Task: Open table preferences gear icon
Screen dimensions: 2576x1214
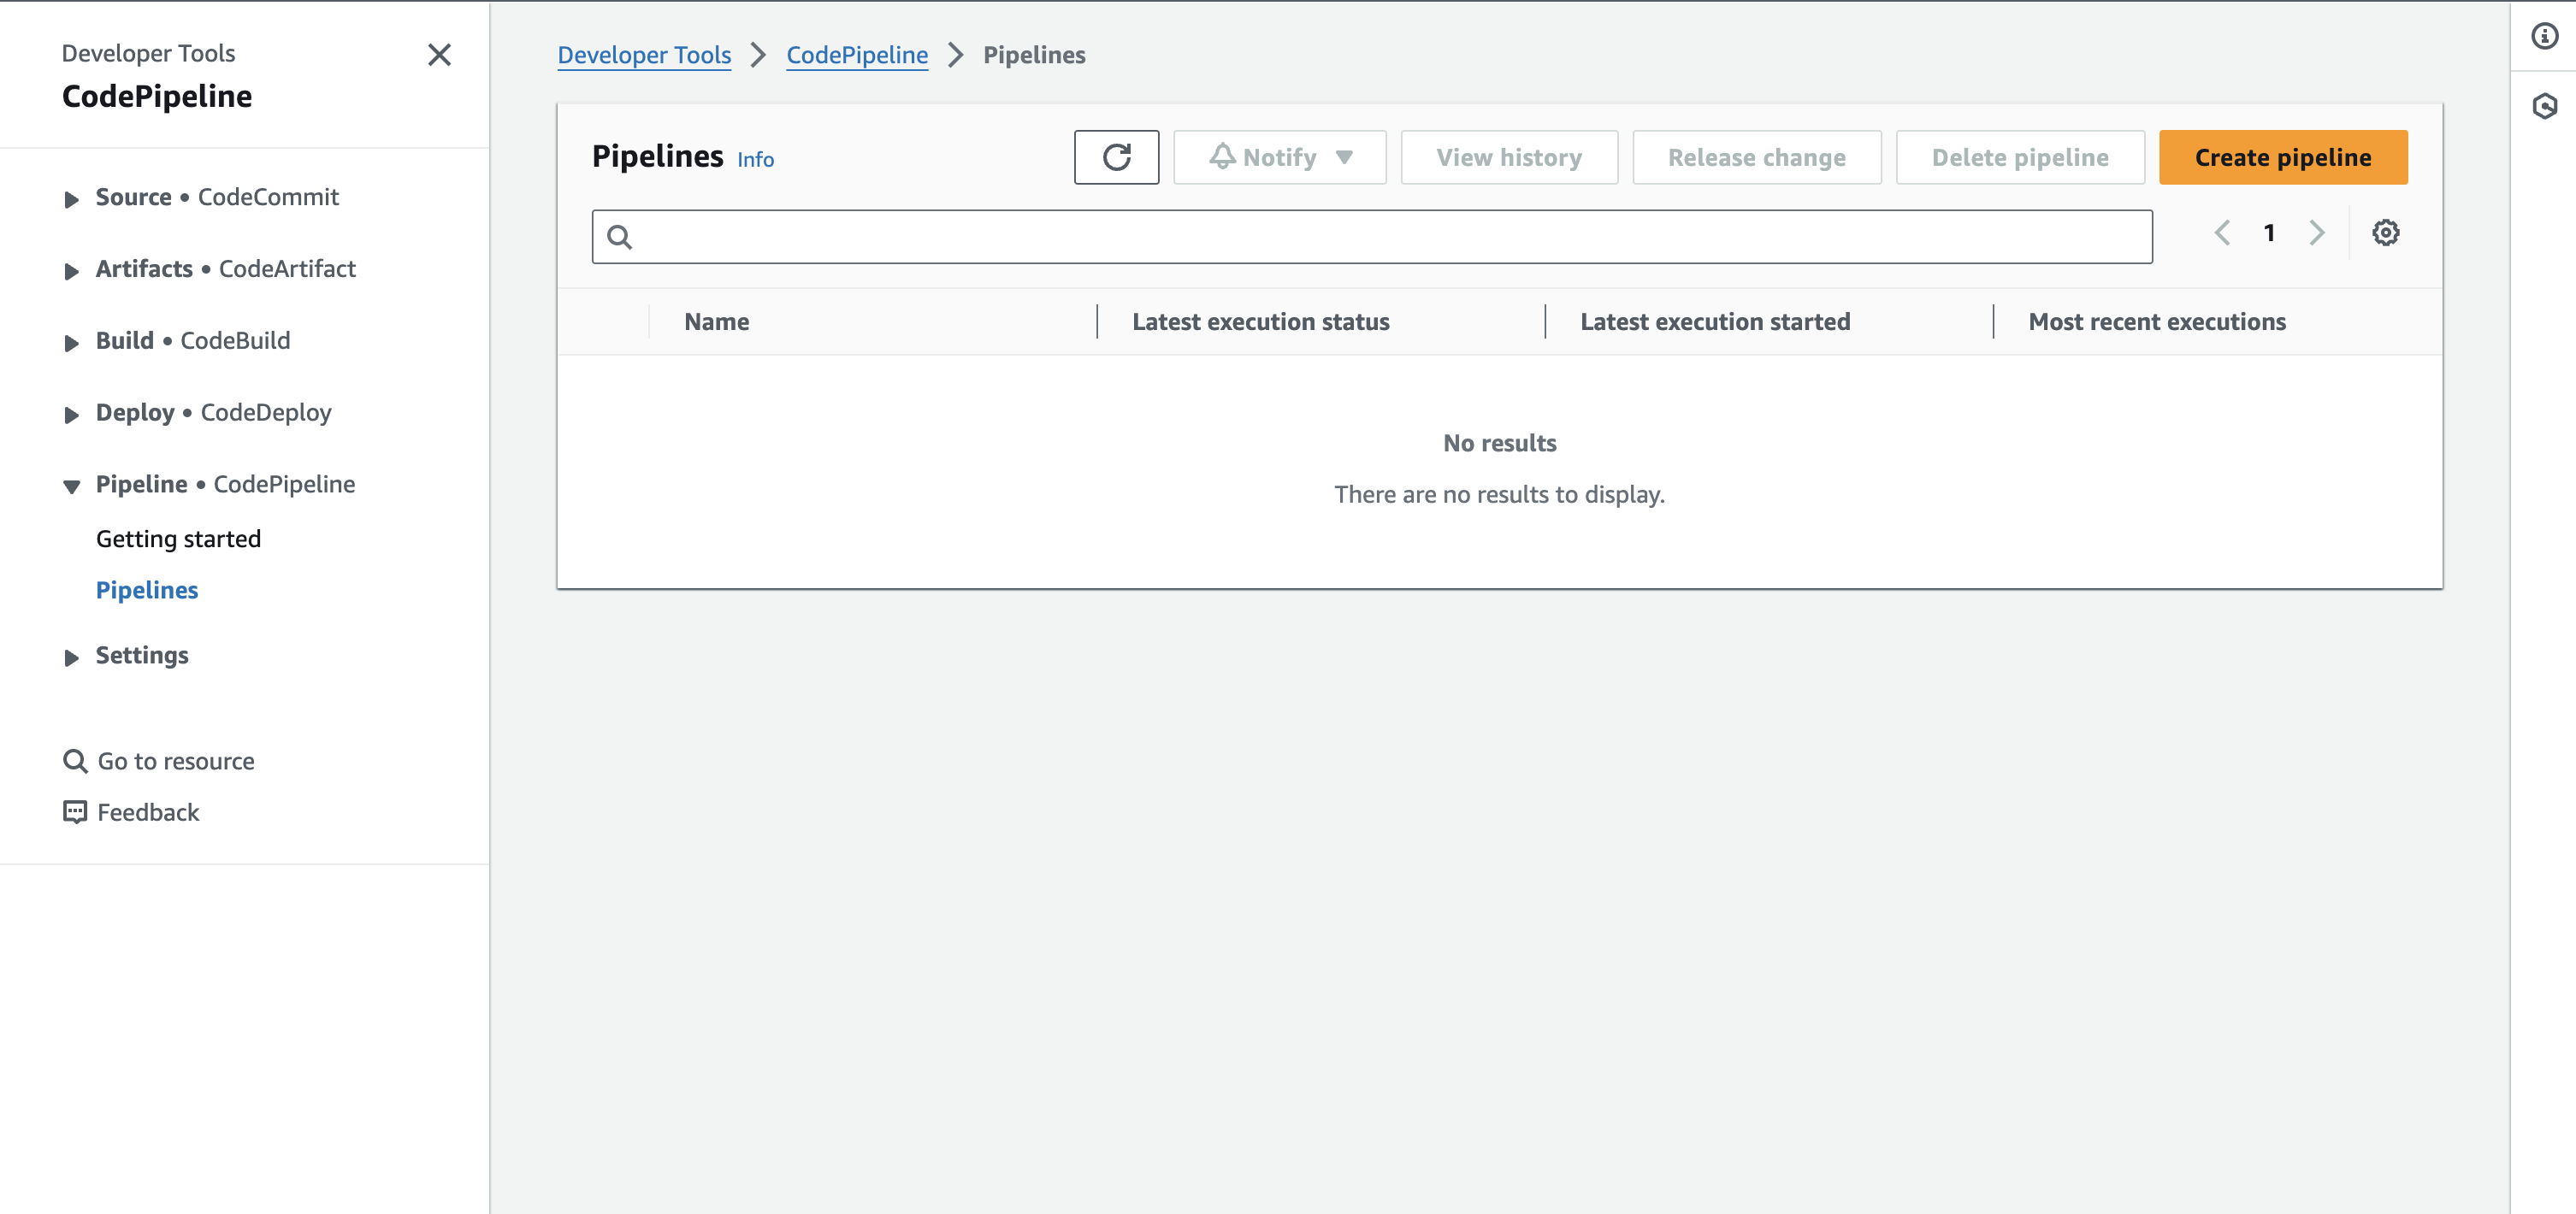Action: (2385, 233)
